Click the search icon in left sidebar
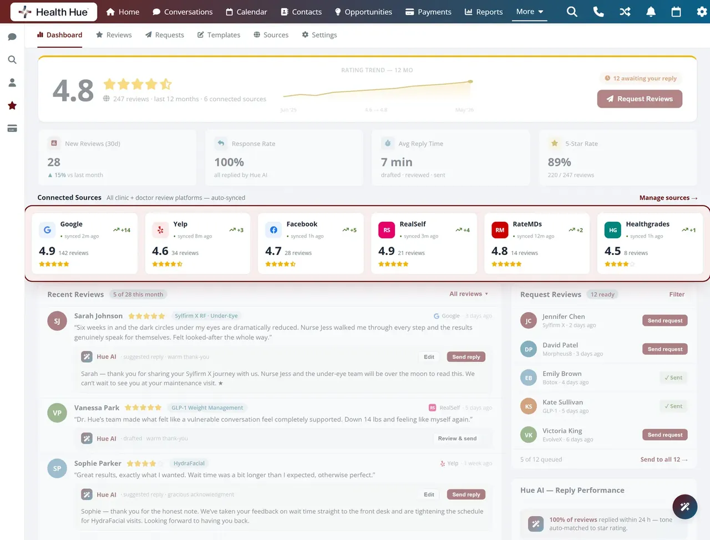710x540 pixels. click(x=12, y=60)
